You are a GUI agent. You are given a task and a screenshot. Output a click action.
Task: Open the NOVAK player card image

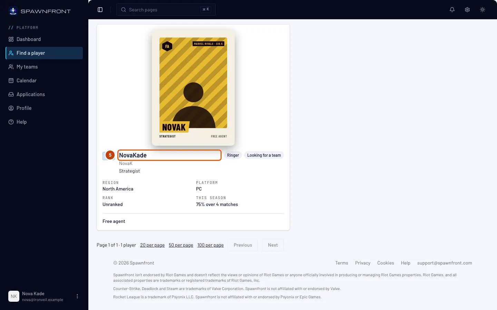(x=193, y=87)
